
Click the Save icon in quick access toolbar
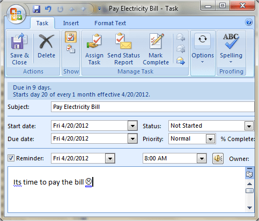click(36, 9)
